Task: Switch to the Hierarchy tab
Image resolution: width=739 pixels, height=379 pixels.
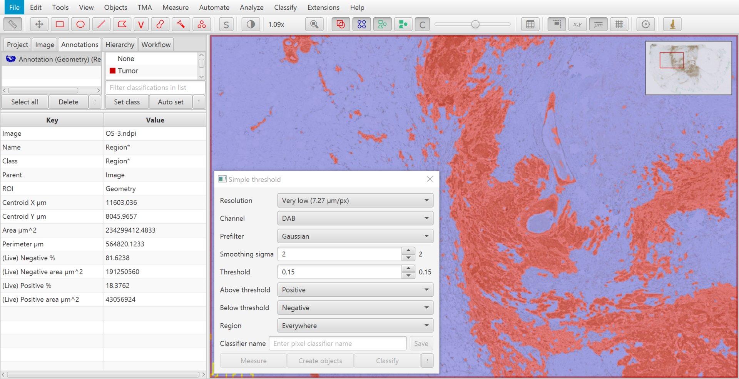Action: [x=120, y=45]
